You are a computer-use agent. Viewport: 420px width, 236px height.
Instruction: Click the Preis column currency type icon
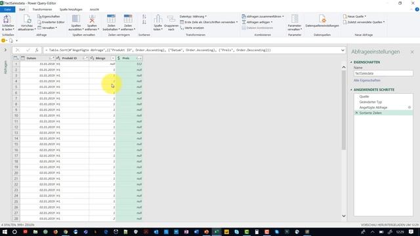pyautogui.click(x=119, y=58)
